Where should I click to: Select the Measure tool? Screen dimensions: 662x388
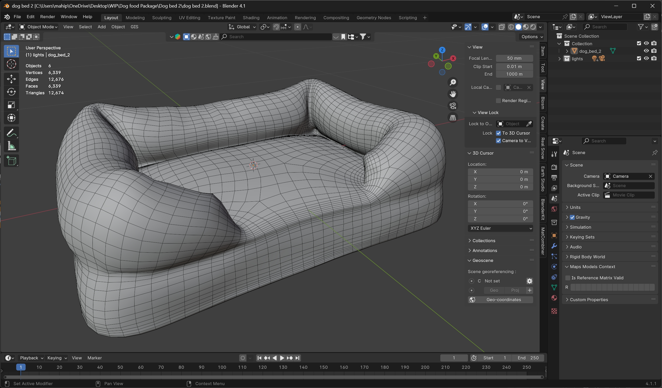coord(11,146)
